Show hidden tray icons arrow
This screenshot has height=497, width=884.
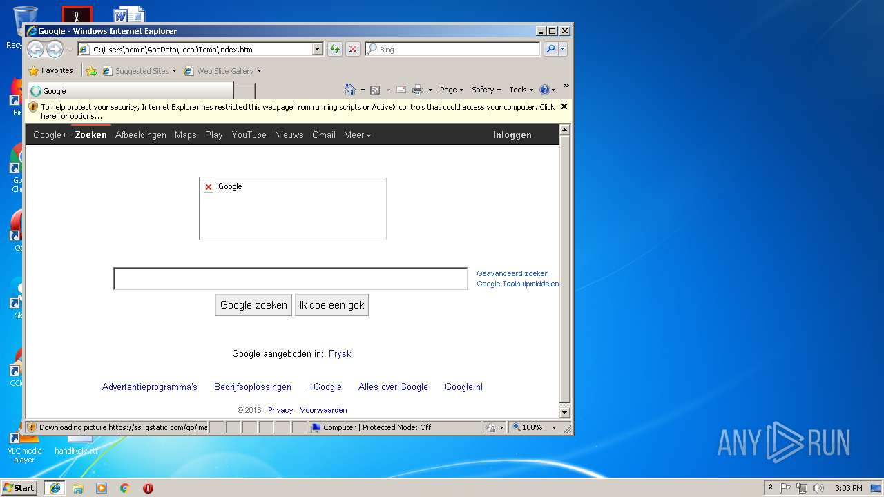click(770, 487)
